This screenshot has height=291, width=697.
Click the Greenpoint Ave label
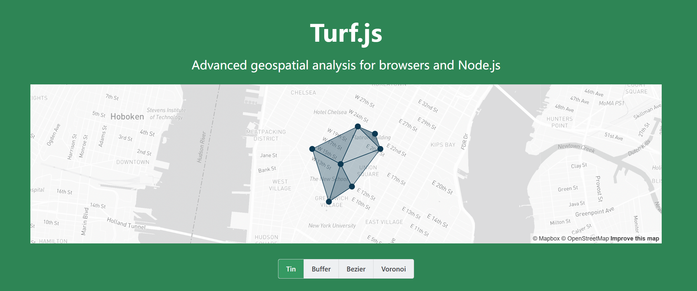[x=595, y=212]
